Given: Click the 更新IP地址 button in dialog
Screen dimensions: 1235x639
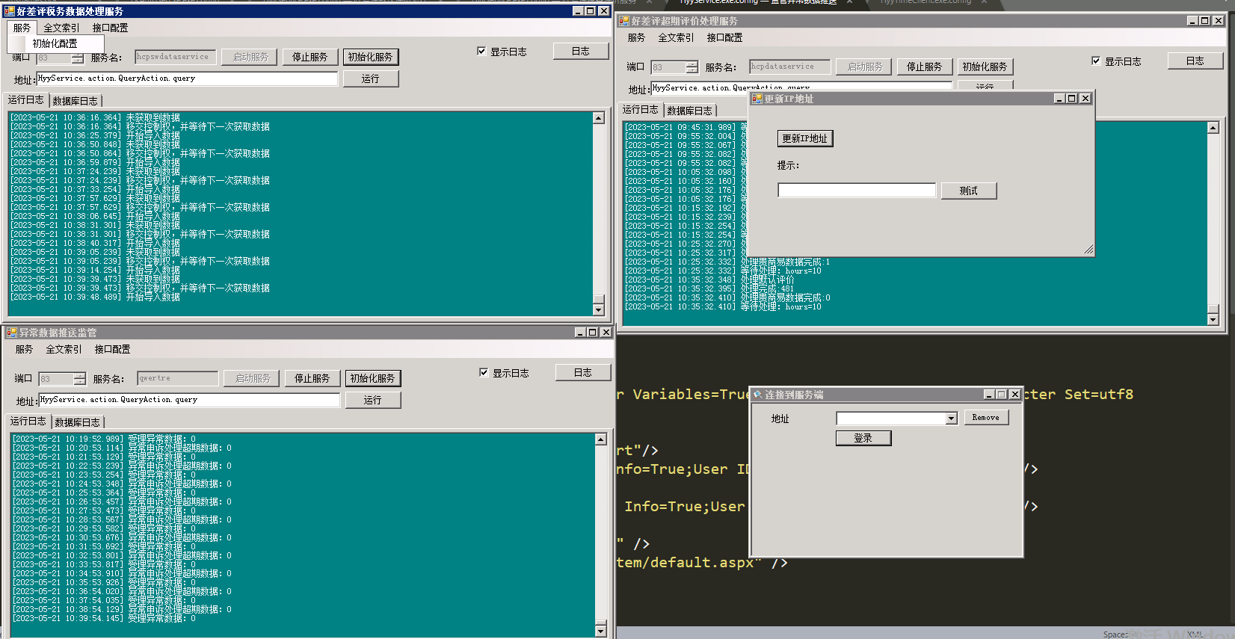Looking at the screenshot, I should [x=804, y=138].
